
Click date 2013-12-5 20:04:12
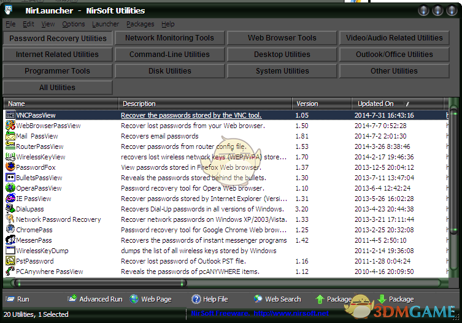[x=384, y=167]
